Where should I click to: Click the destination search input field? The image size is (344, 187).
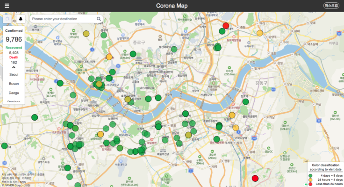click(63, 19)
